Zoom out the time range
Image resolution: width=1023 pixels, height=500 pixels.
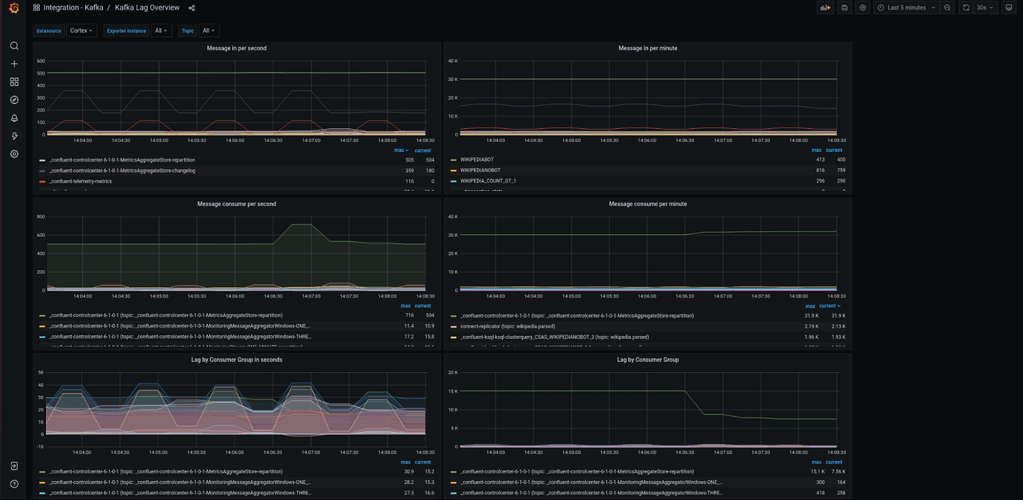tap(948, 8)
